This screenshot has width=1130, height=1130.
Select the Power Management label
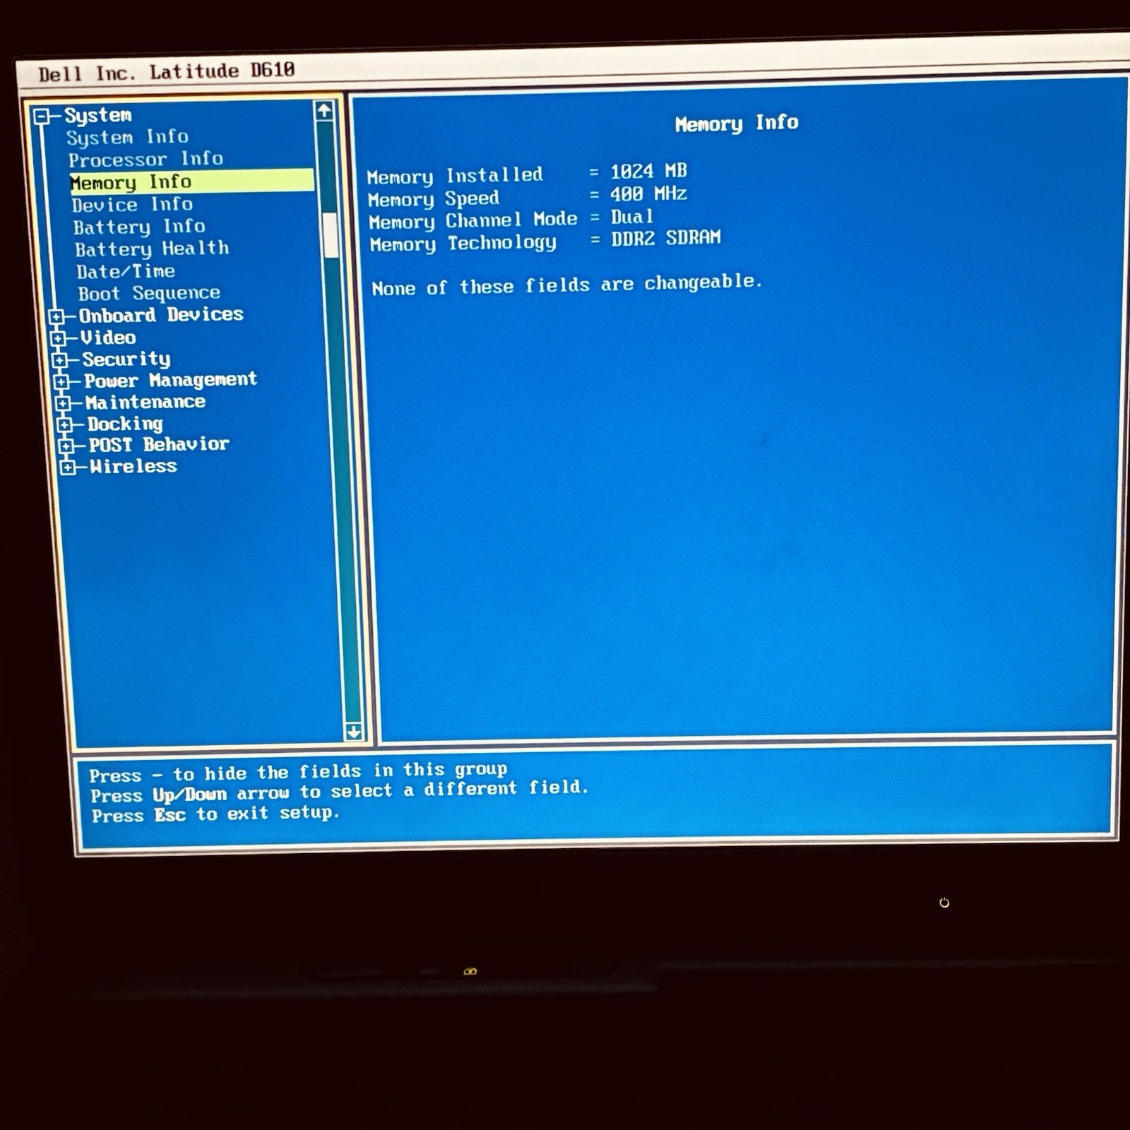[x=170, y=381]
